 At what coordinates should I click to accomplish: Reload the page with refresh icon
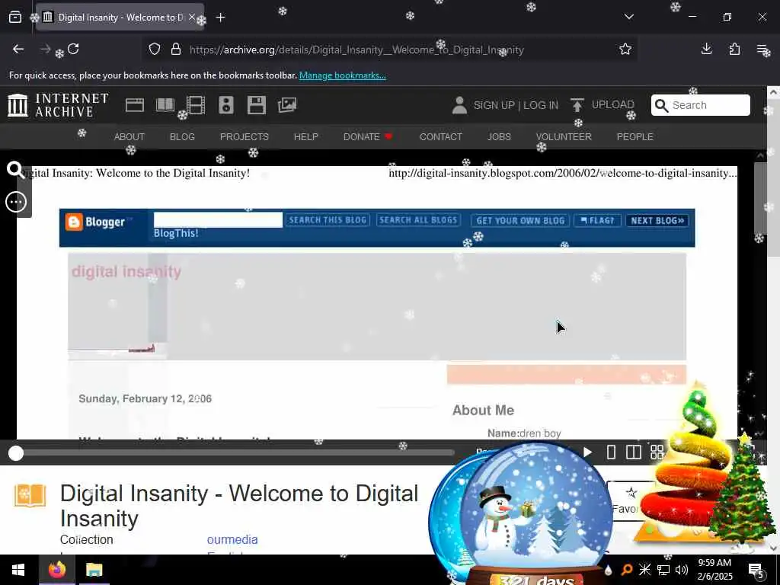[x=73, y=49]
